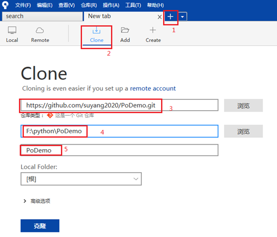The width and height of the screenshot is (277, 237).
Task: Select the Clone toolbar icon
Action: [x=96, y=34]
